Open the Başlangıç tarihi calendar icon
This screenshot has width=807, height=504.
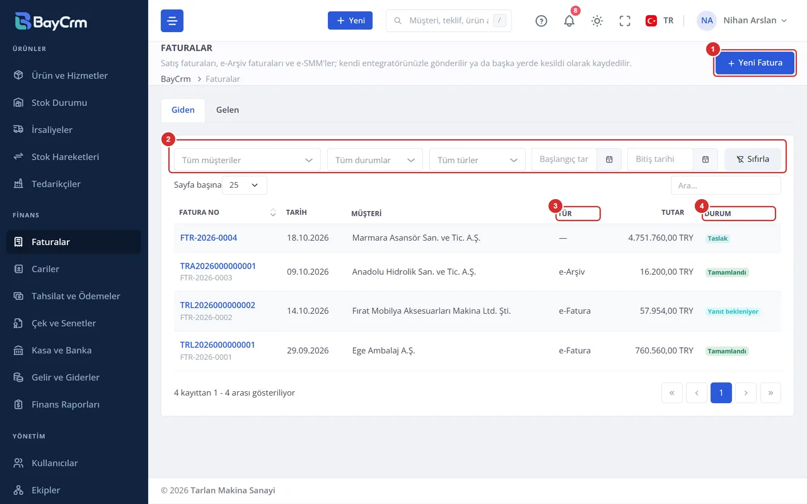coord(609,159)
